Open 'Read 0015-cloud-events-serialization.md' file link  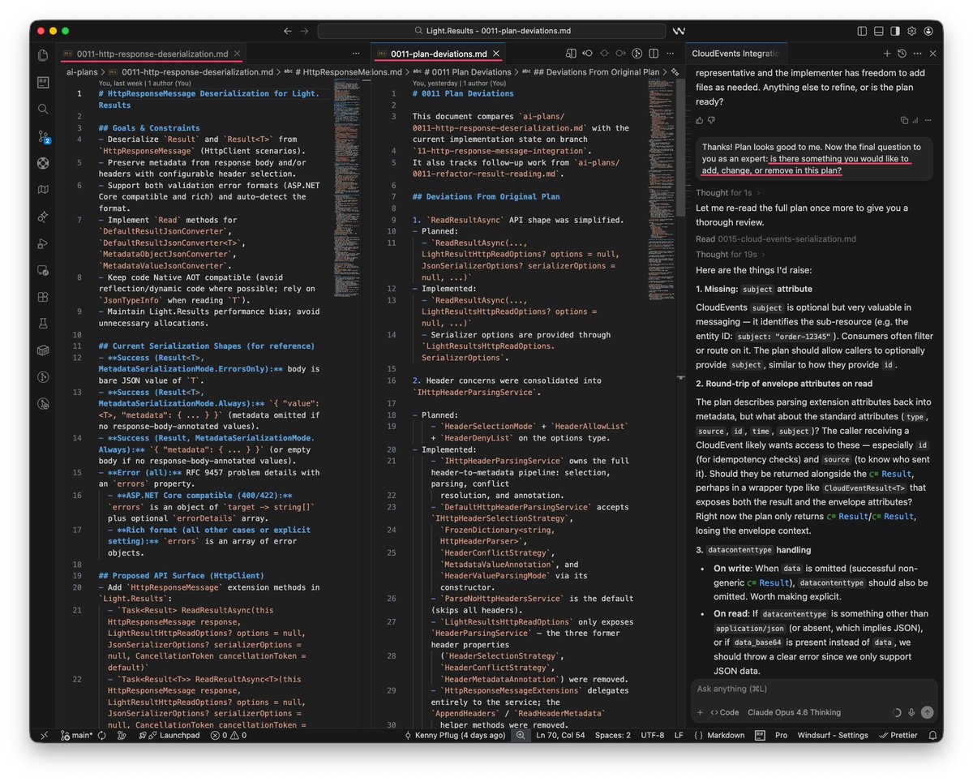click(x=775, y=238)
